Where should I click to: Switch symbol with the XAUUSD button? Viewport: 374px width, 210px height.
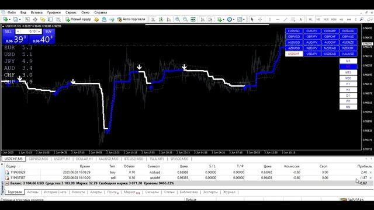(348, 54)
